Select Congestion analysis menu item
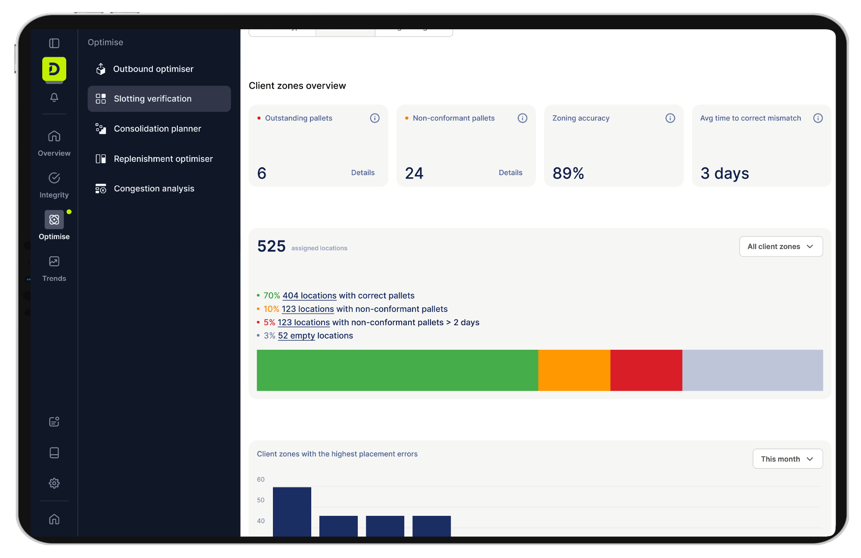Screen dimensions: 861x558 tap(154, 188)
